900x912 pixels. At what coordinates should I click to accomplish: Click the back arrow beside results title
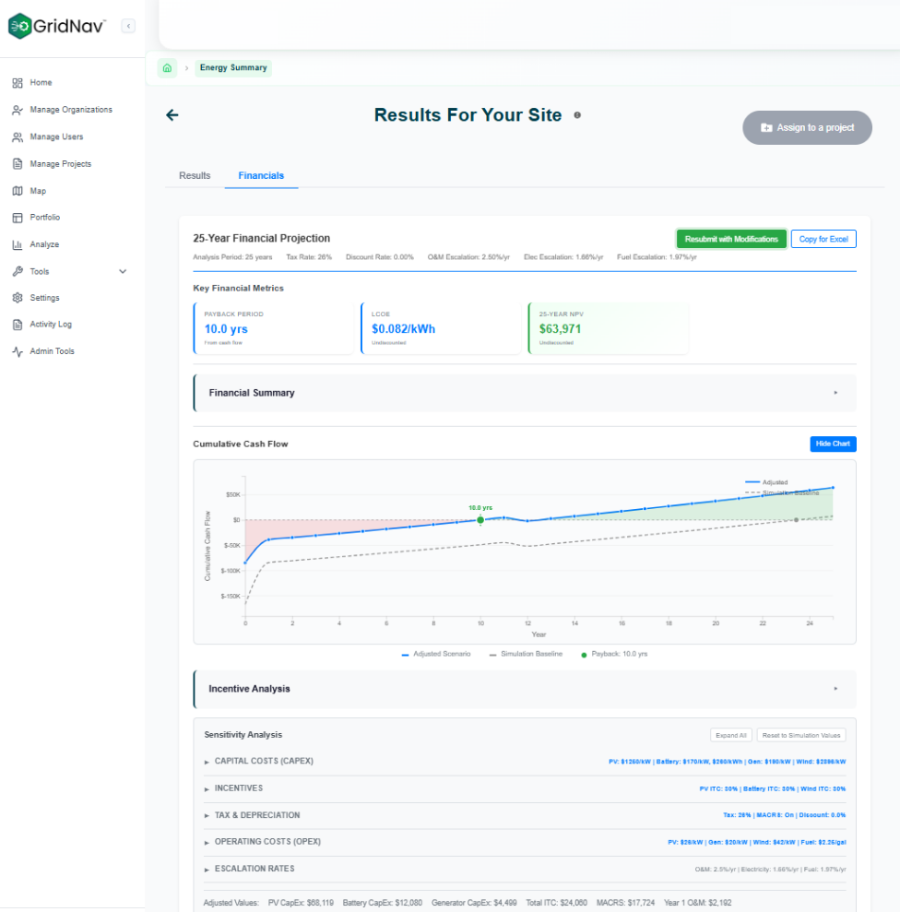pos(172,115)
